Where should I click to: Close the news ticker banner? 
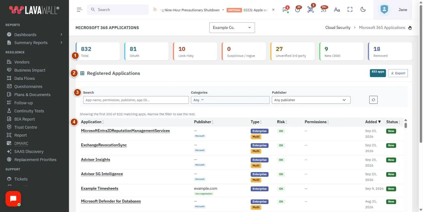273,10
